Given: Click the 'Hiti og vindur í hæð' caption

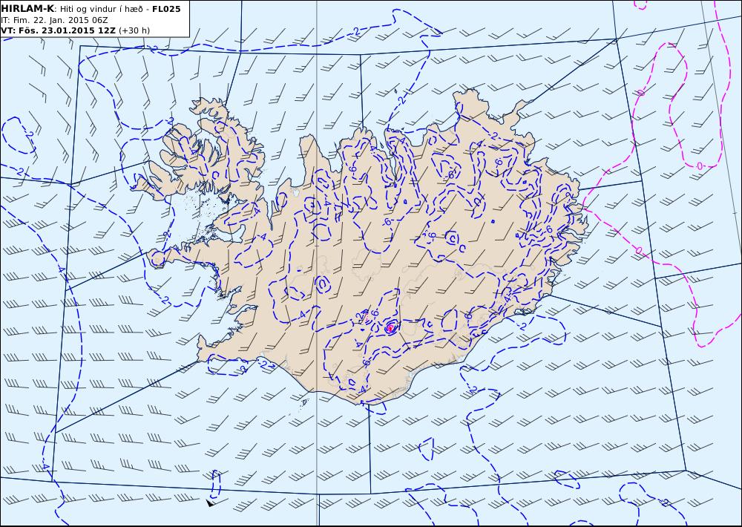Looking at the screenshot, I should [x=101, y=9].
